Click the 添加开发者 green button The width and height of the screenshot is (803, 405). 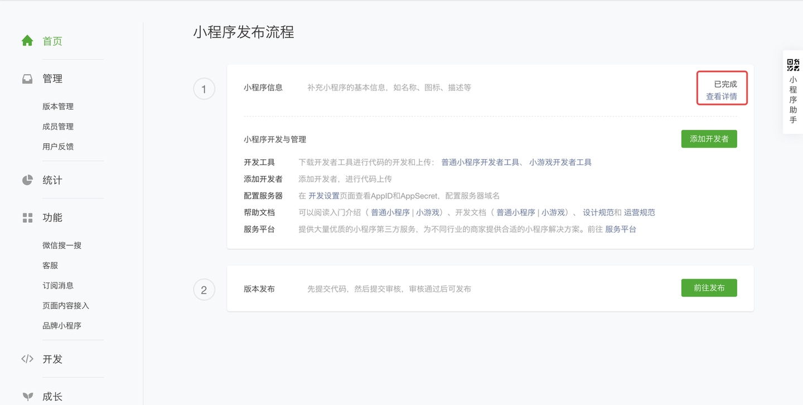point(709,139)
